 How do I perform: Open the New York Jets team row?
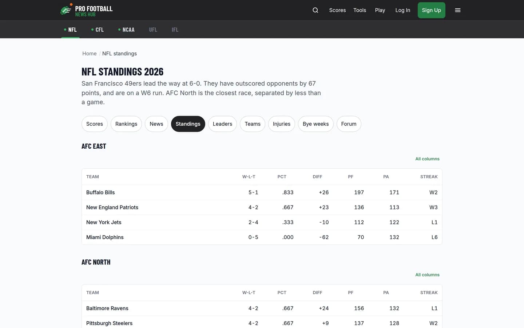tap(262, 222)
